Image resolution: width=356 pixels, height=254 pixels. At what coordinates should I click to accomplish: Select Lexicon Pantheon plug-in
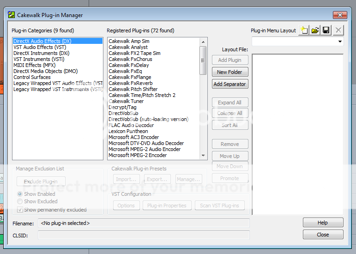(x=128, y=131)
